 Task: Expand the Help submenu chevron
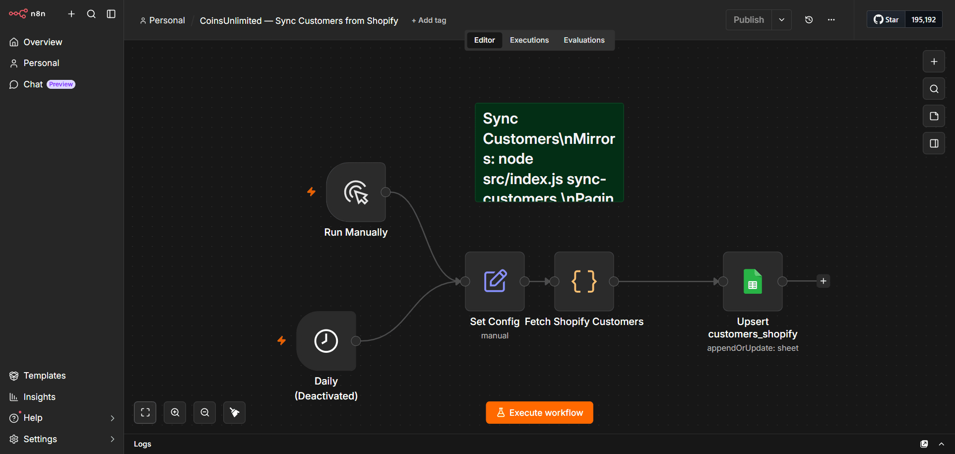(x=113, y=418)
